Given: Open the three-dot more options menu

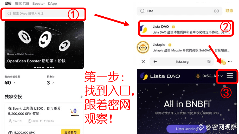Looking at the screenshot, I should (230, 62).
